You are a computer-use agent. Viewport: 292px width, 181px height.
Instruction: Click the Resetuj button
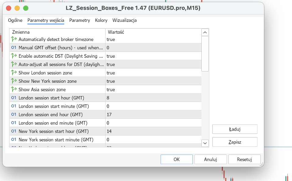click(x=245, y=159)
